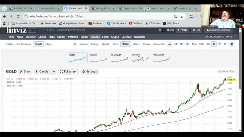244x137 pixels.
Task: Click the browser forward arrow
Action: [x=11, y=16]
